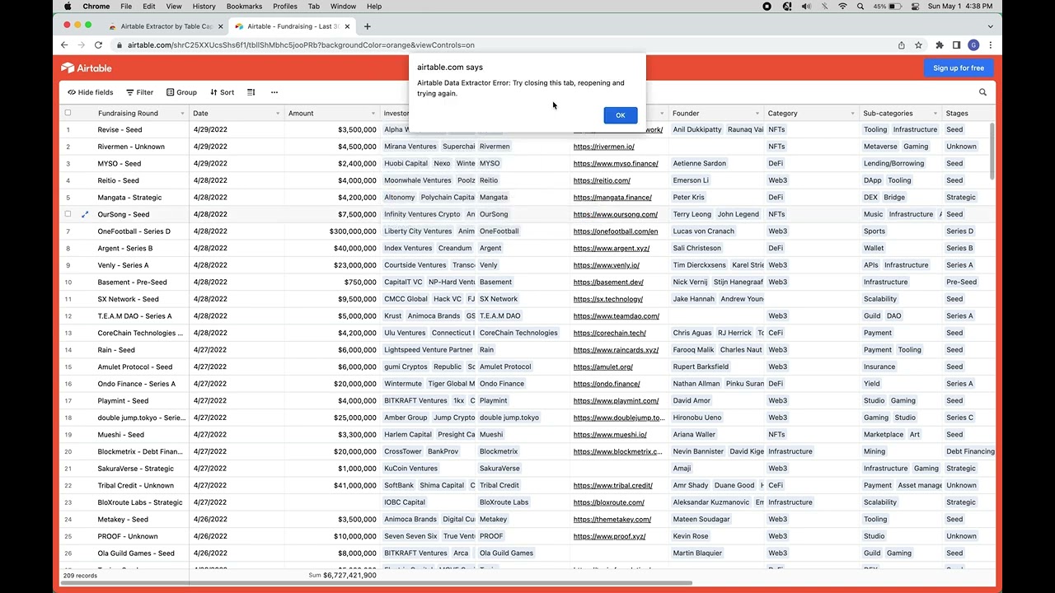Image resolution: width=1055 pixels, height=593 pixels.
Task: Expand the OurSong - Seed record
Action: pyautogui.click(x=84, y=214)
